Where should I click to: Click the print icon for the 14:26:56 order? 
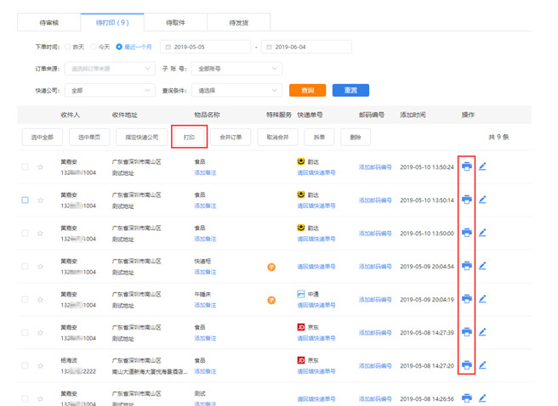click(466, 398)
